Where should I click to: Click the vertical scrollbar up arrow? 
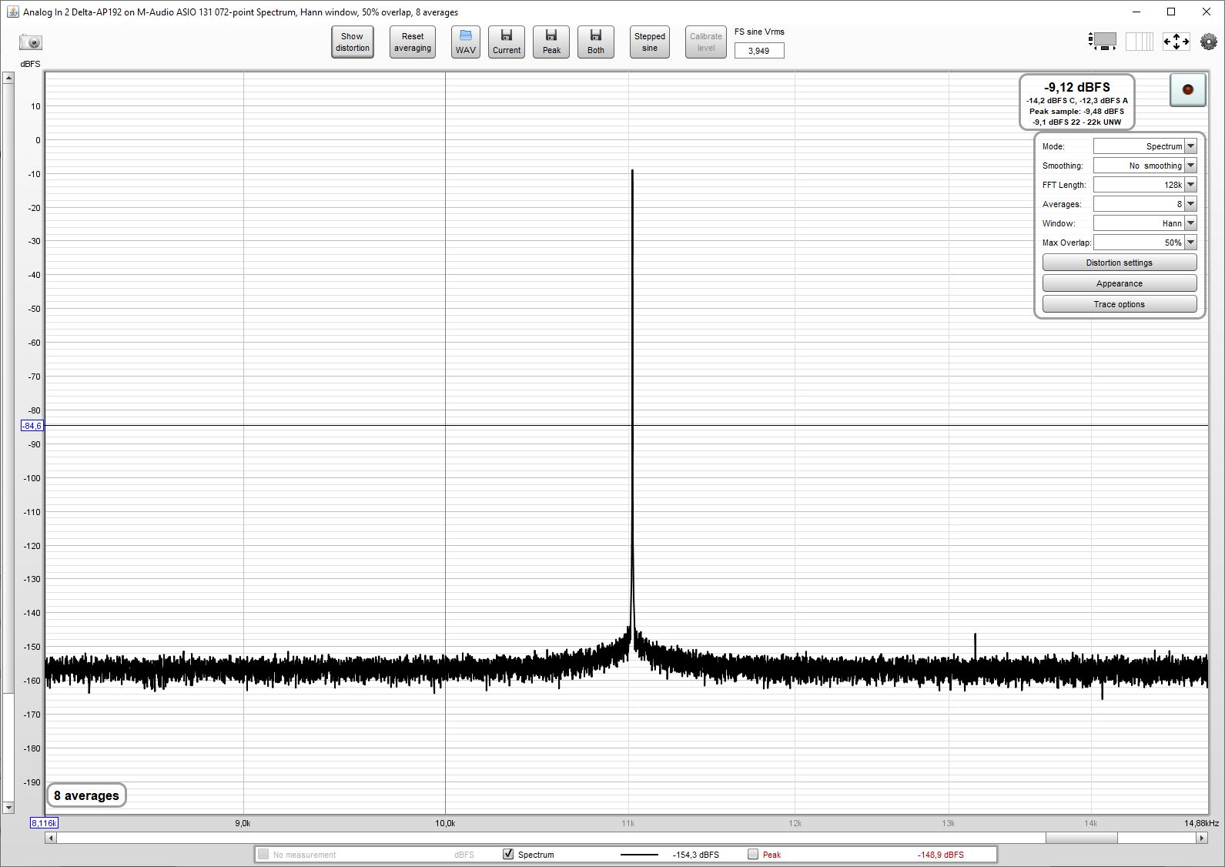8,78
